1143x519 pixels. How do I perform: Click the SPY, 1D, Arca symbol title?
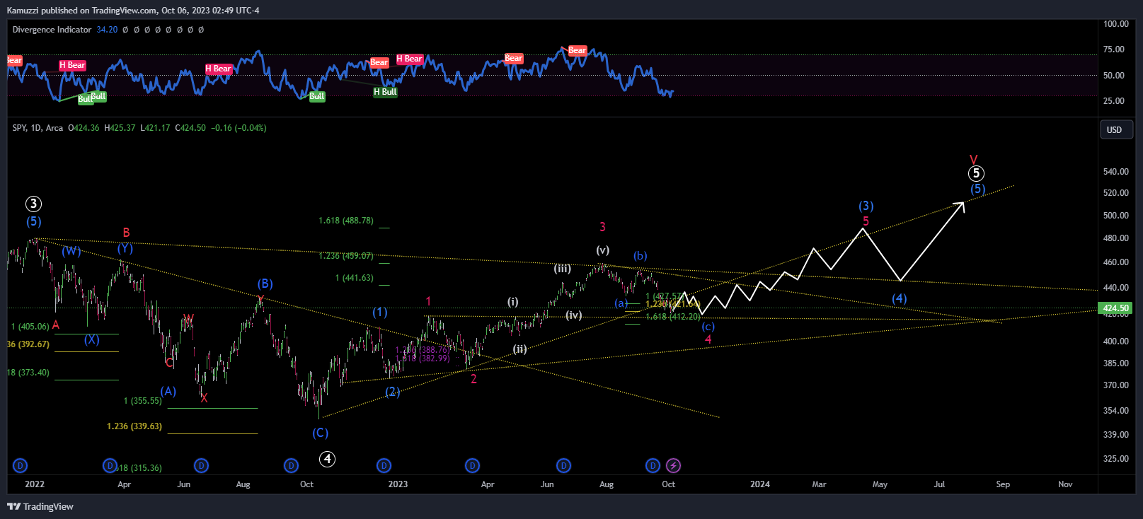38,128
